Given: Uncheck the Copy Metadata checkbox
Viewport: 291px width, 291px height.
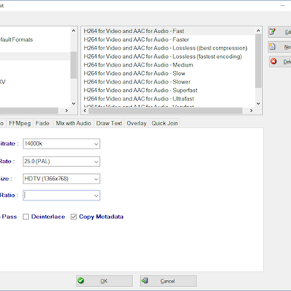Looking at the screenshot, I should (x=74, y=217).
